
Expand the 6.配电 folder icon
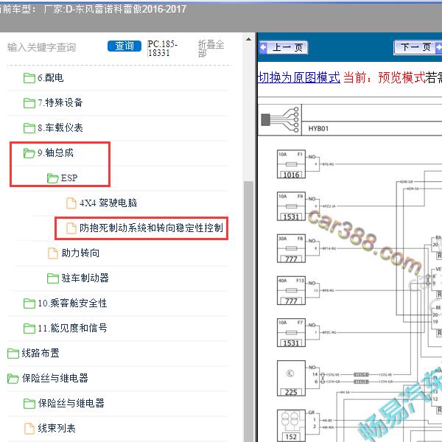coord(29,78)
